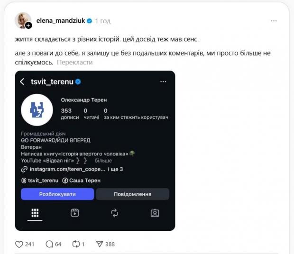Open the three-dot menu in the profile screenshot

[163, 82]
